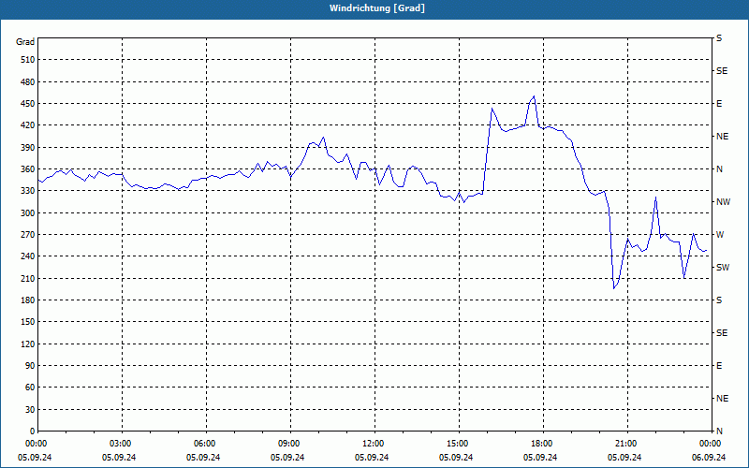
Task: Click the N compass label level with 360
Action: click(x=719, y=169)
